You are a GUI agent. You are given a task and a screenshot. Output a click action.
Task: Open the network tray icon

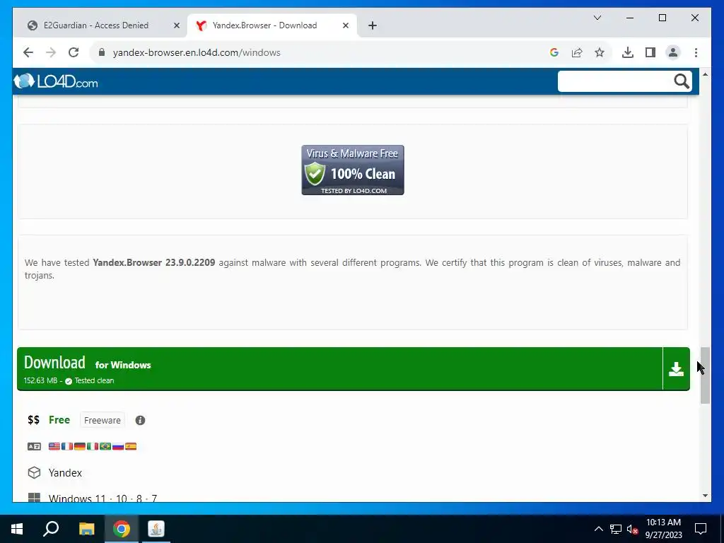coord(616,529)
